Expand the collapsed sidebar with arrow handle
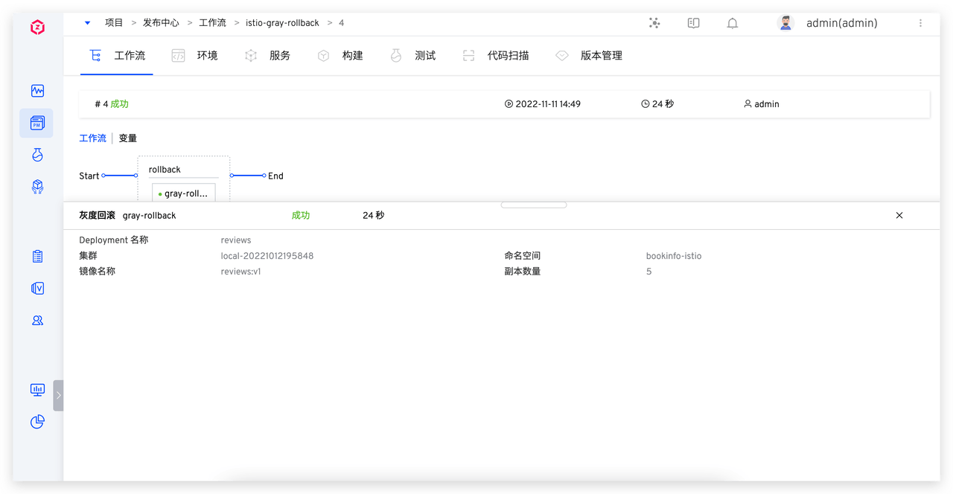The width and height of the screenshot is (953, 494). tap(58, 395)
